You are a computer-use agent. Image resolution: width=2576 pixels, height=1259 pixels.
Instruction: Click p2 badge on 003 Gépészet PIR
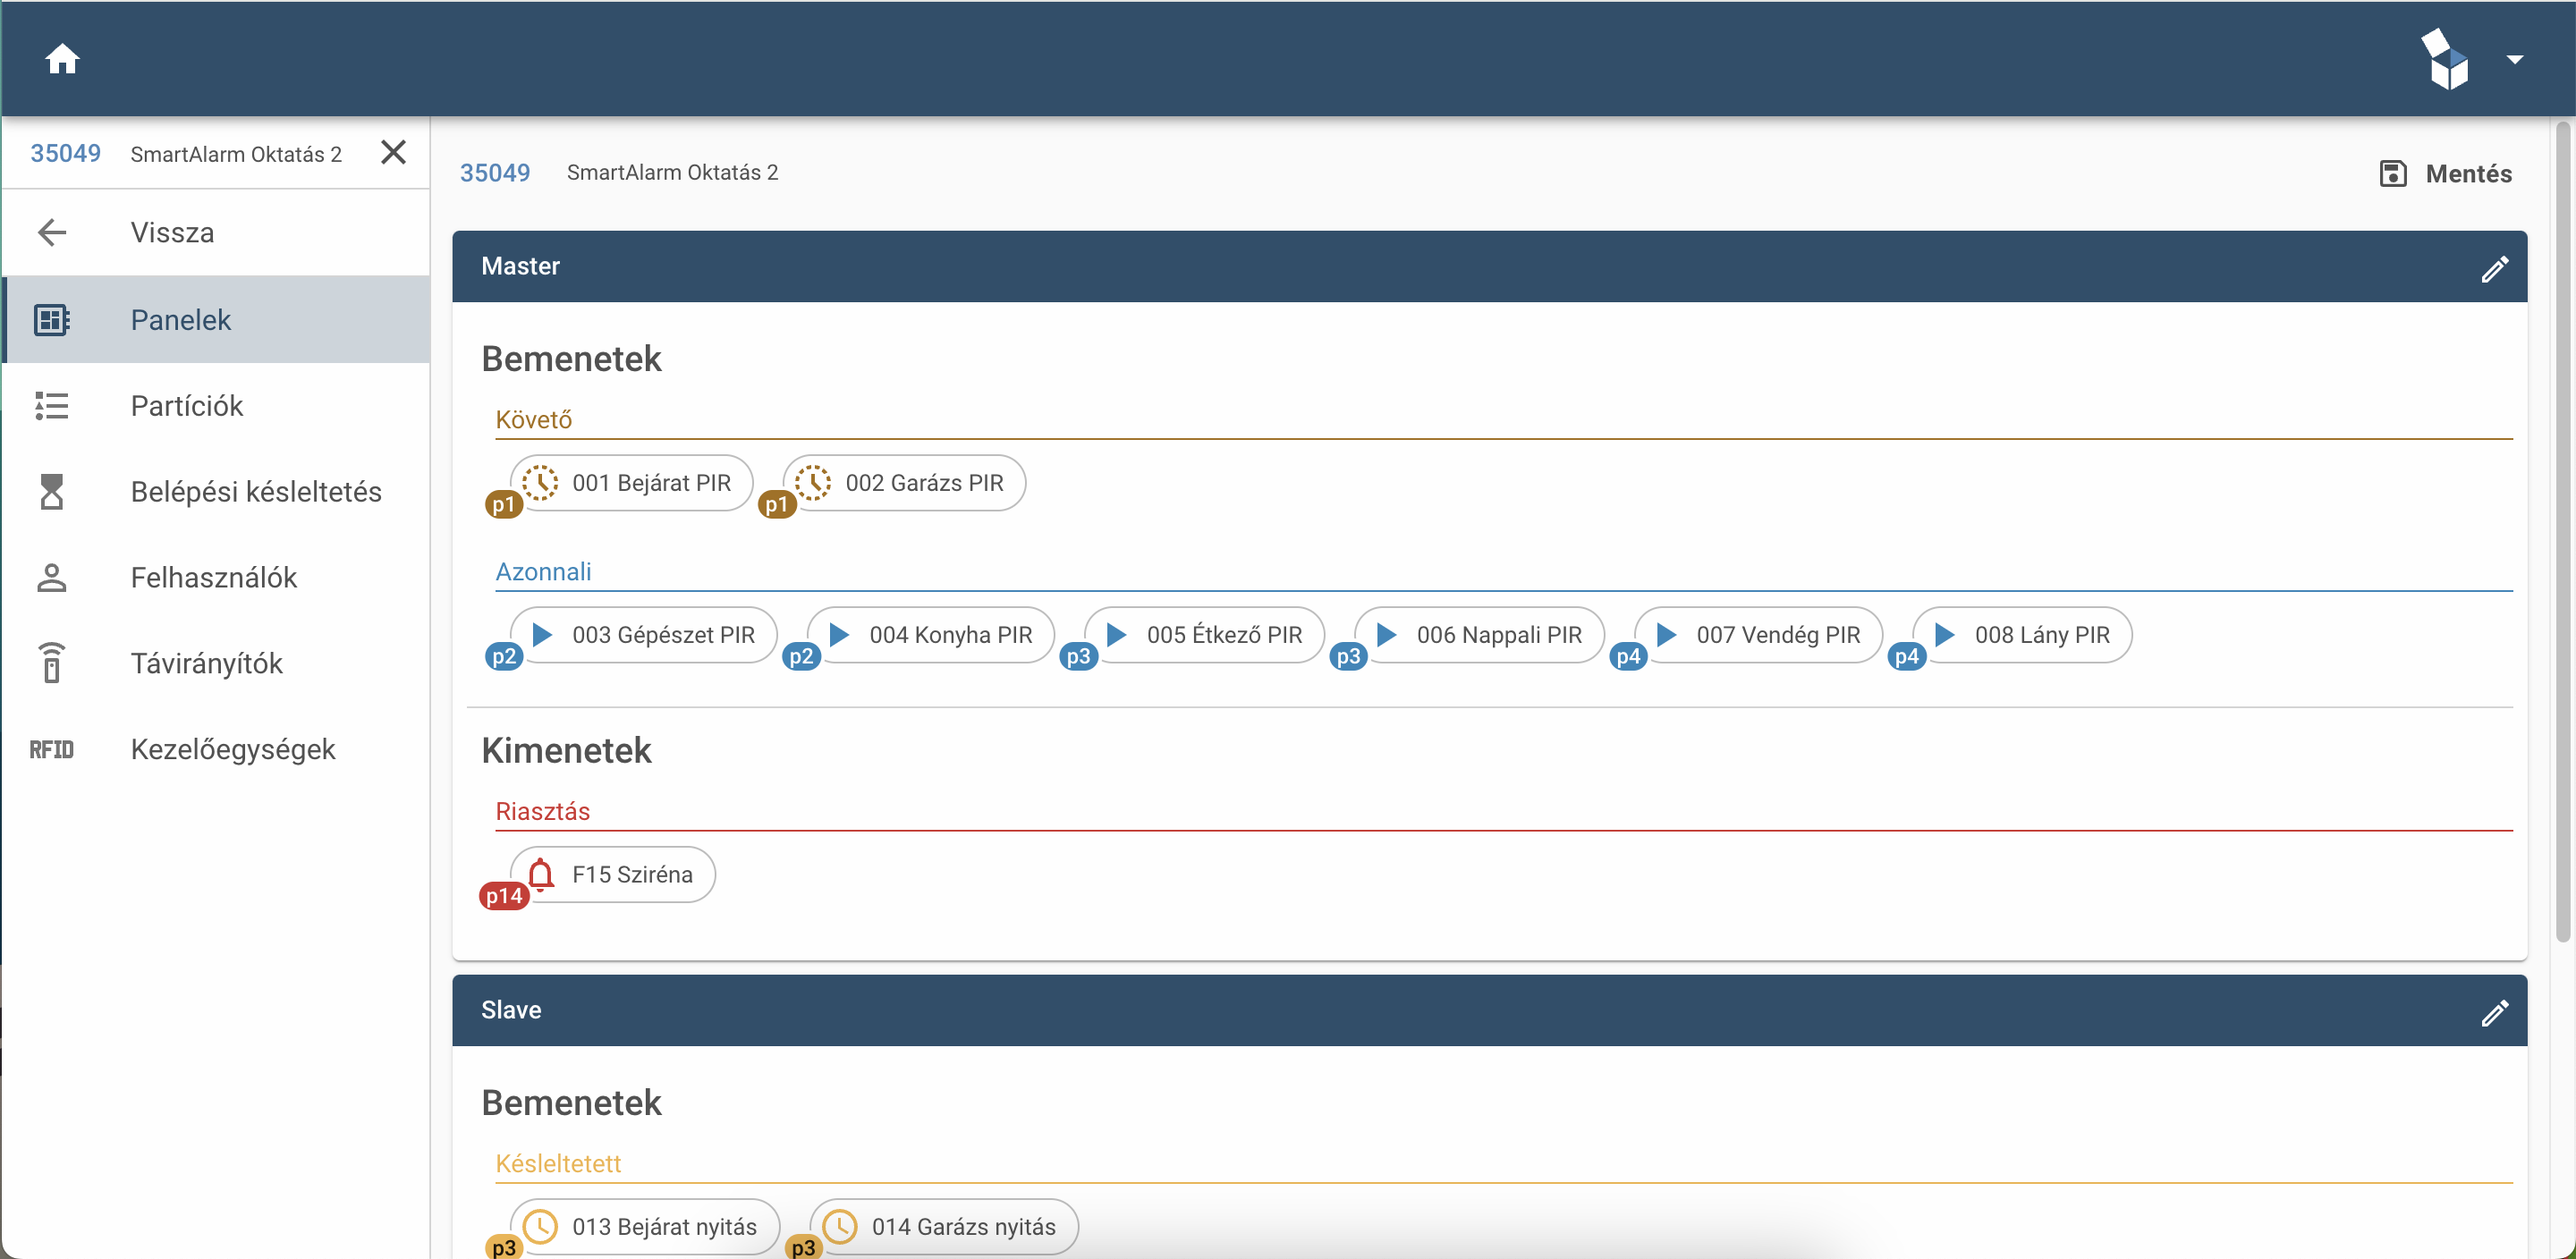coord(504,656)
